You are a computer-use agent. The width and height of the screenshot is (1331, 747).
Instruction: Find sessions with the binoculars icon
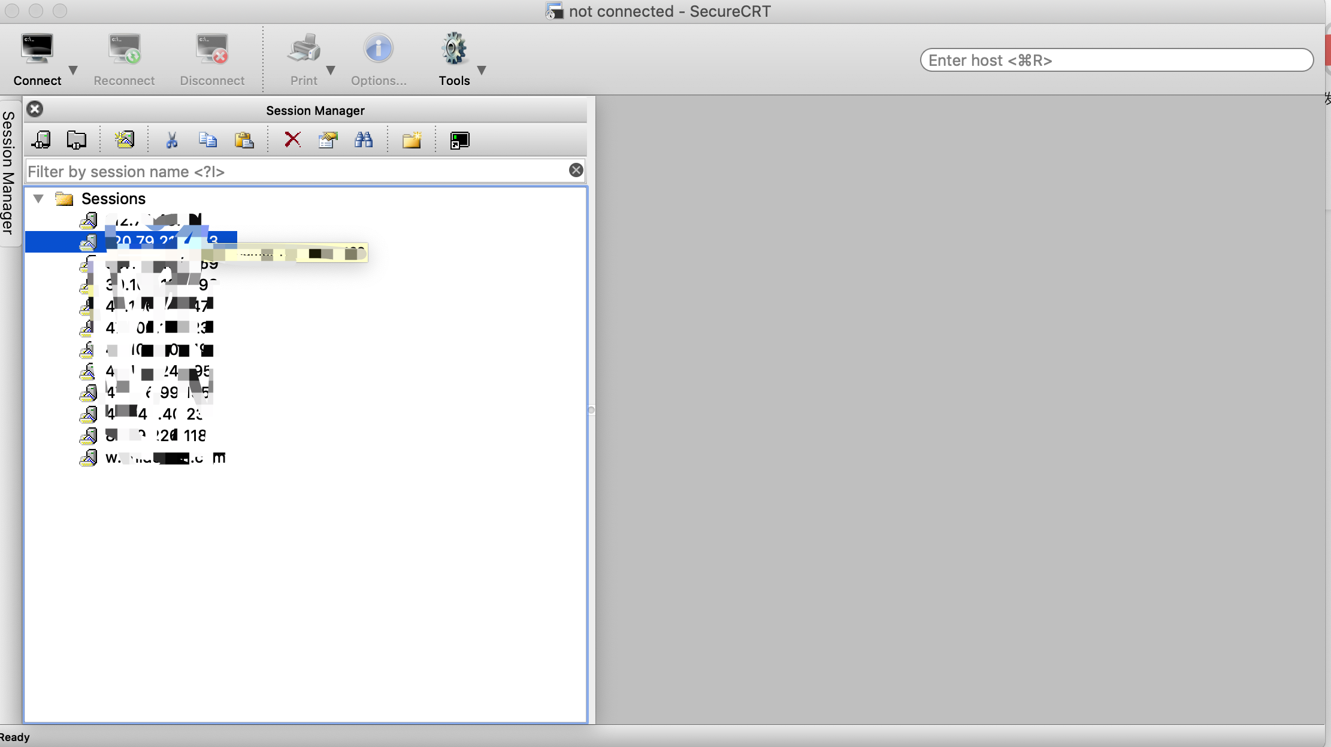click(x=364, y=140)
